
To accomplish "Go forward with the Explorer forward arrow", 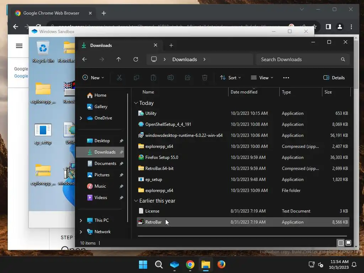I will point(102,59).
